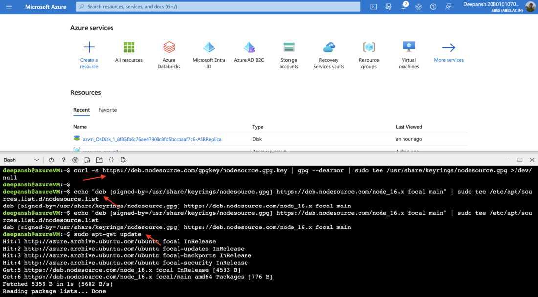Select the Recent resources tab

(x=81, y=110)
